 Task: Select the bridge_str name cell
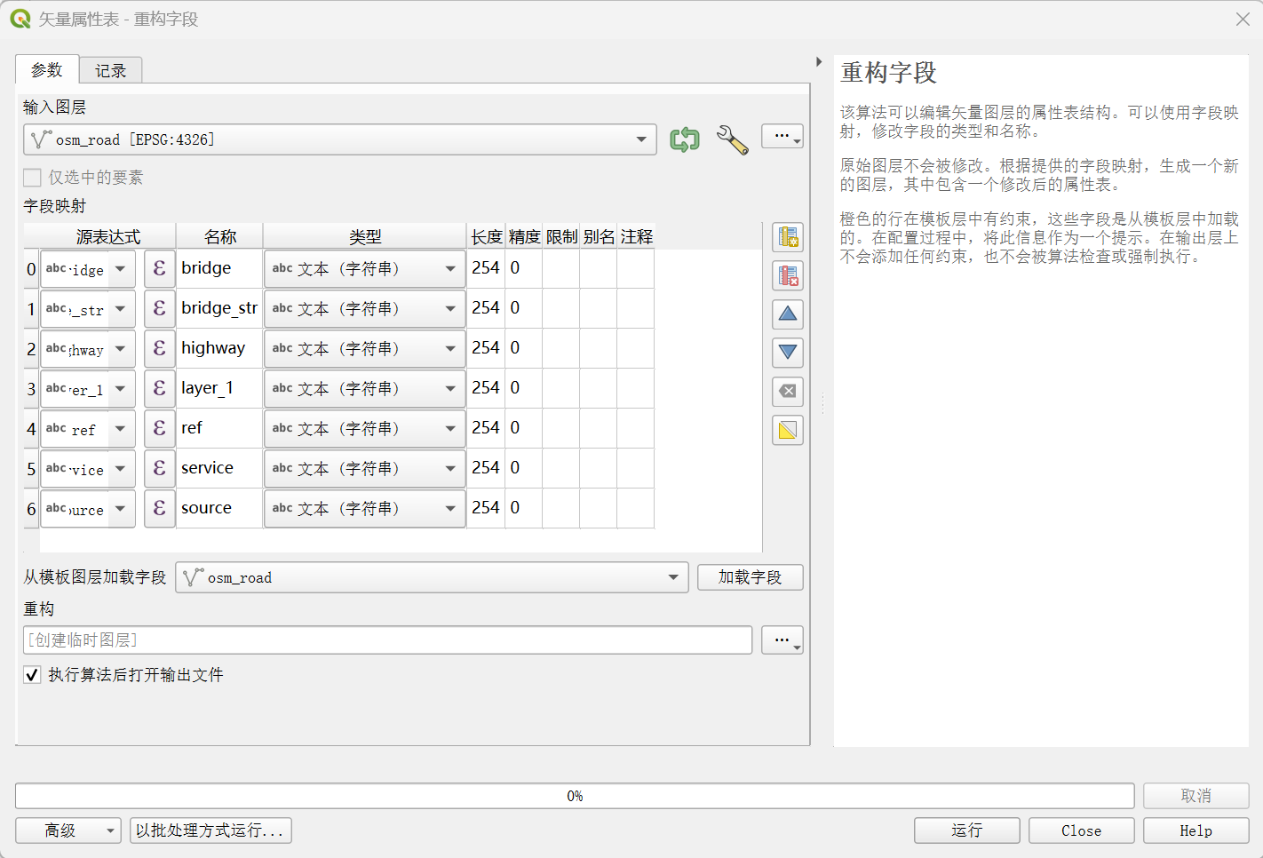tap(219, 308)
